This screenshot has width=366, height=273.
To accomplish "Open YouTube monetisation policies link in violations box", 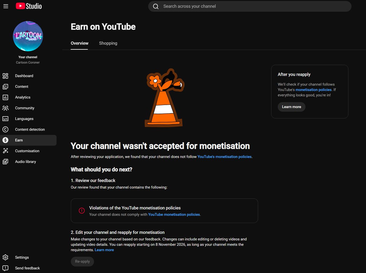I will (x=174, y=215).
